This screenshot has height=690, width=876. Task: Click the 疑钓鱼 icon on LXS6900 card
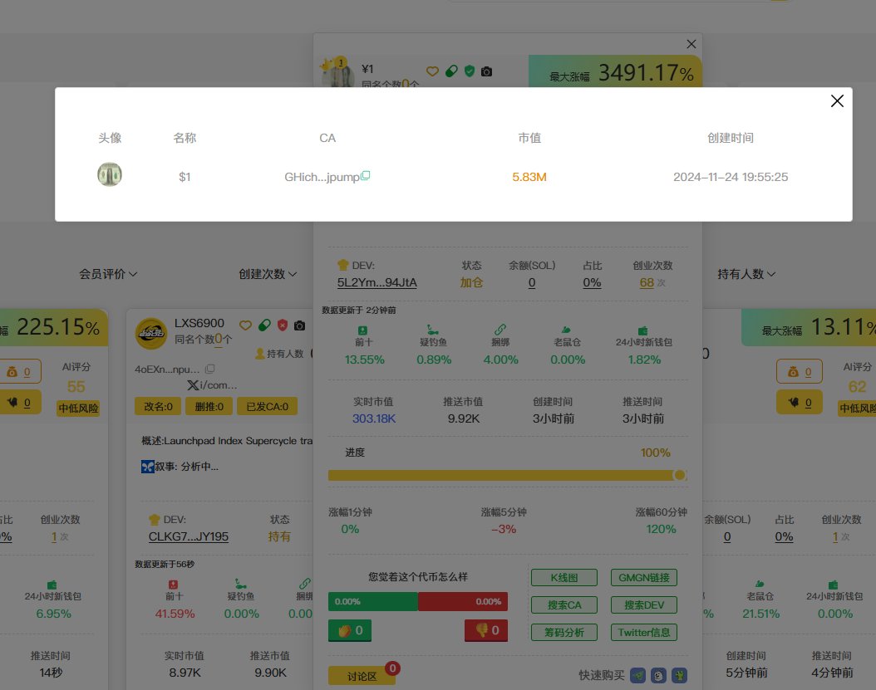[x=240, y=584]
